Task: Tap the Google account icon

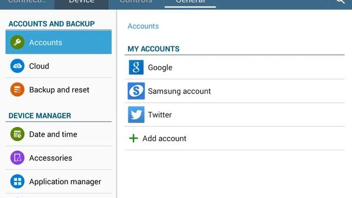Action: [x=136, y=67]
